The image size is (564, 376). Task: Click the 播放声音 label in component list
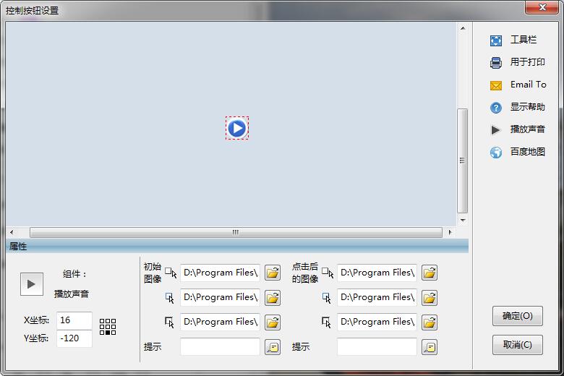click(x=527, y=129)
